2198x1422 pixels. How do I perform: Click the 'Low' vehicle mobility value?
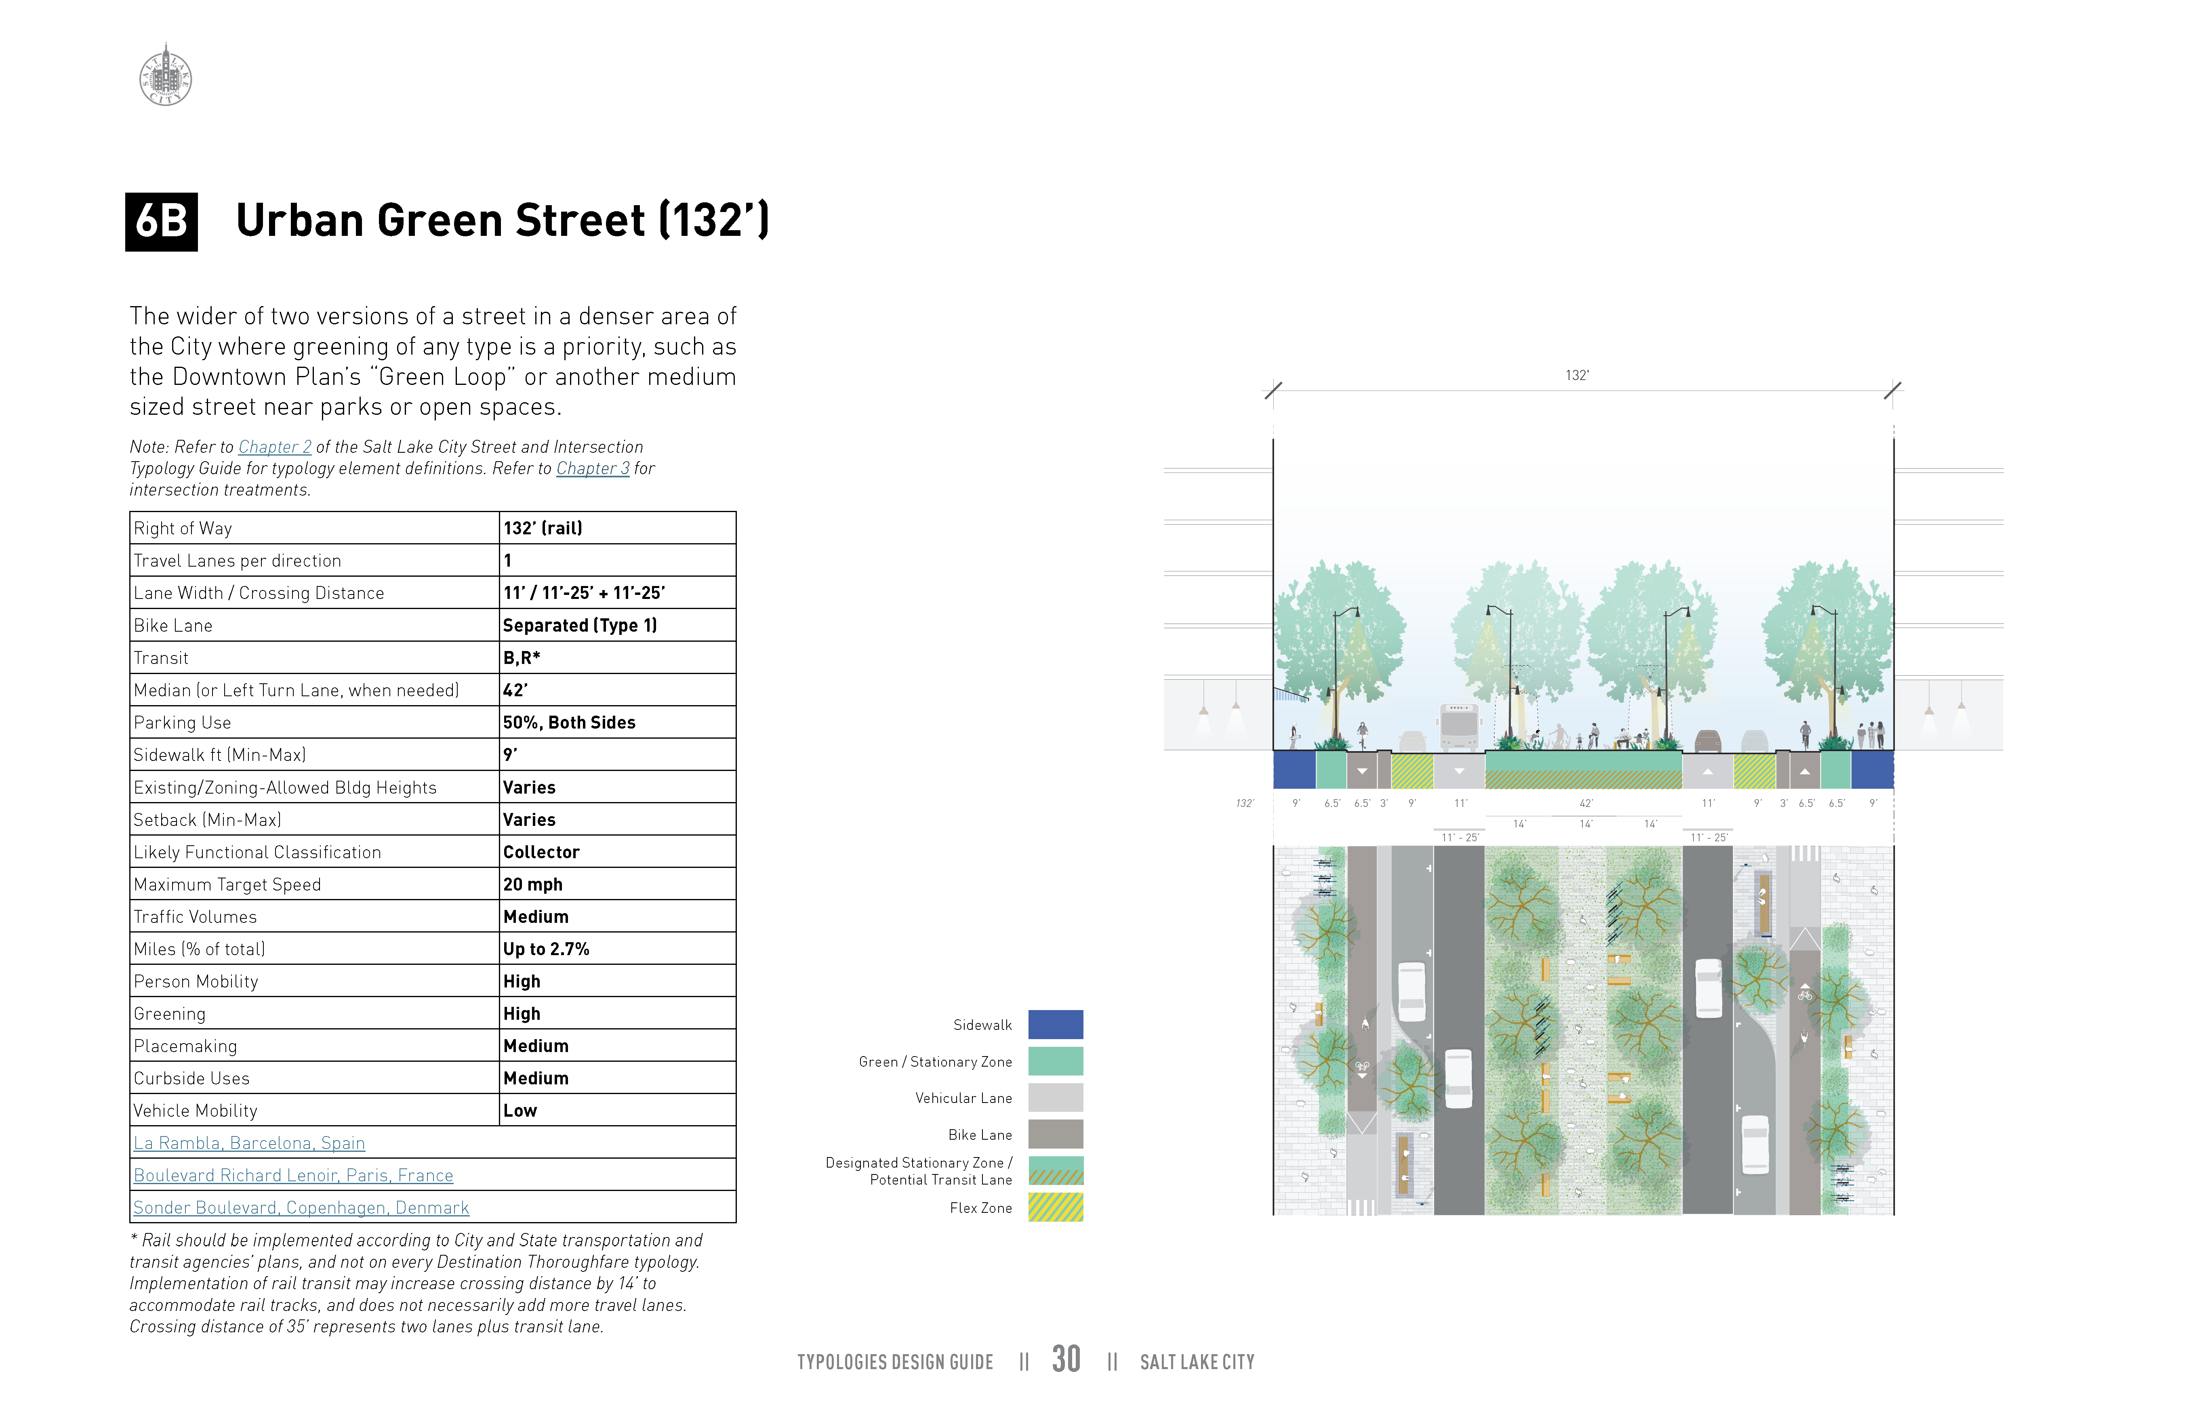pos(520,1111)
